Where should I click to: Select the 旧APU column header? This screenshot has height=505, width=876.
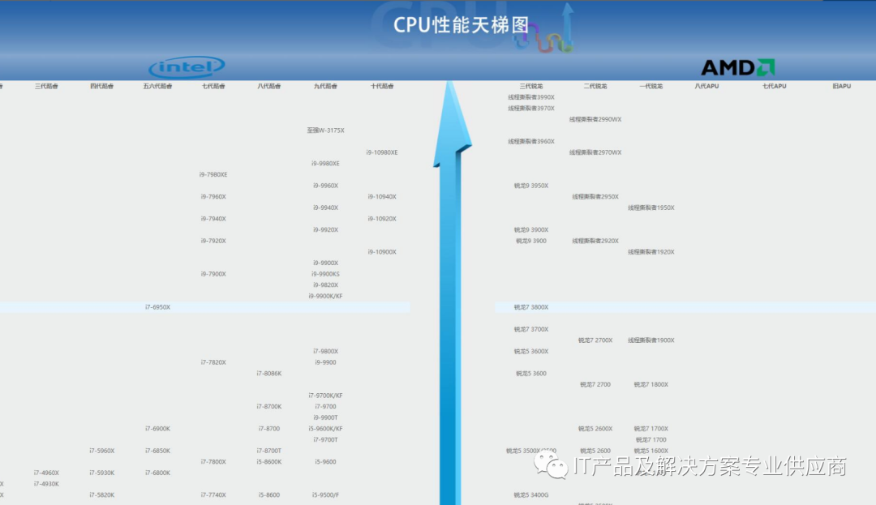(x=841, y=86)
